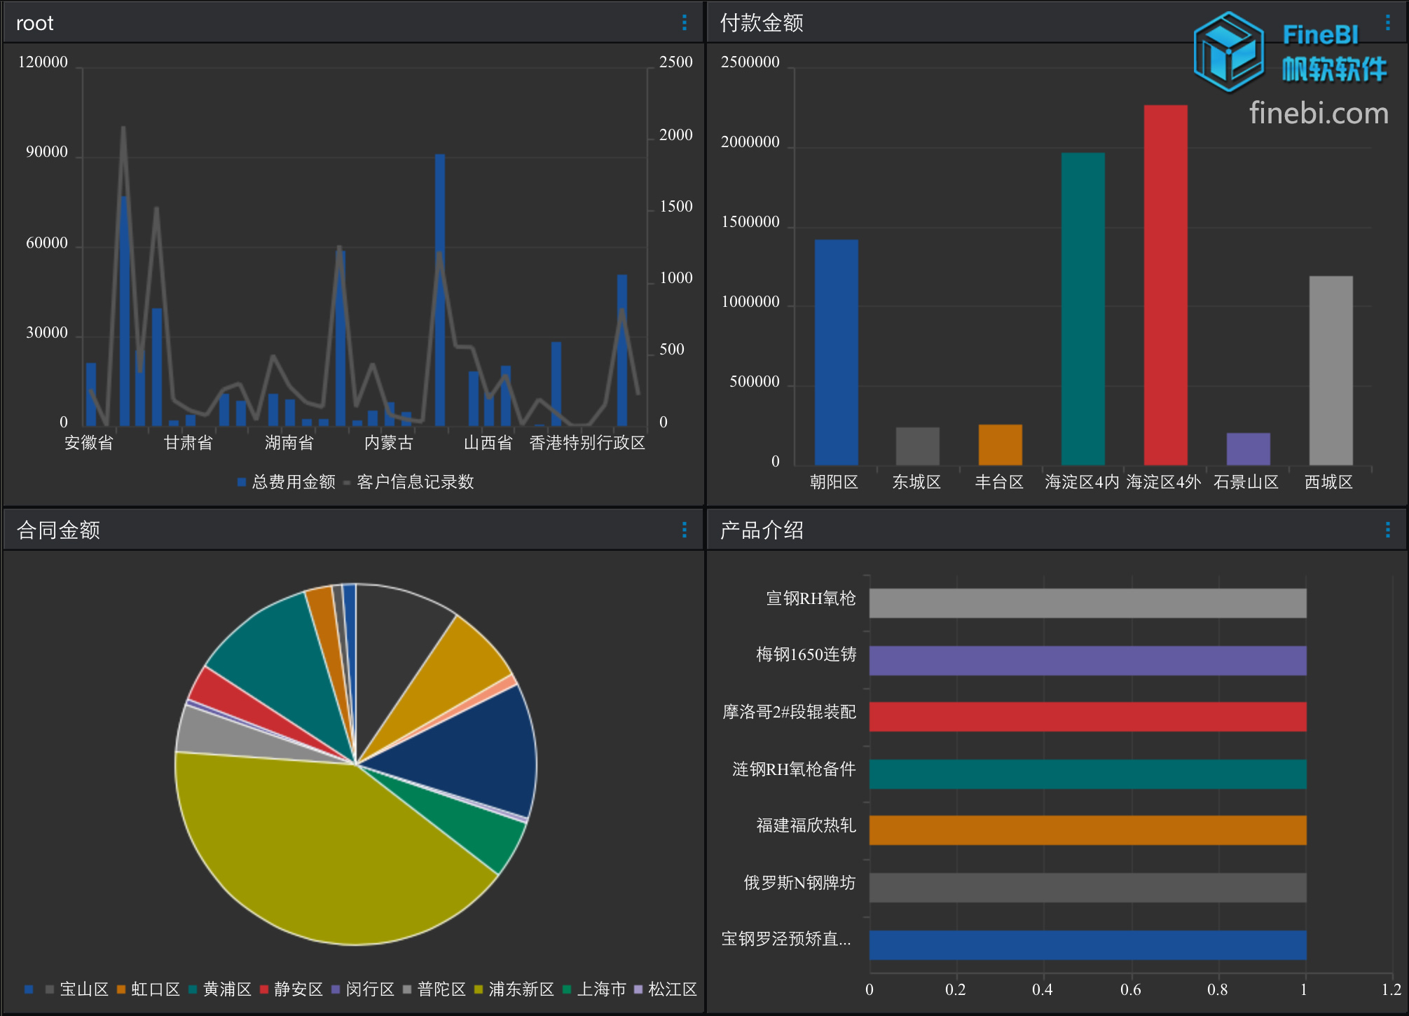Click the 安徽省 axis label
This screenshot has height=1016, width=1409.
click(89, 443)
